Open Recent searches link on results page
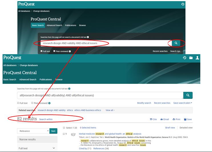Image resolution: width=212 pixels, height=152 pixels. pyautogui.click(x=162, y=103)
